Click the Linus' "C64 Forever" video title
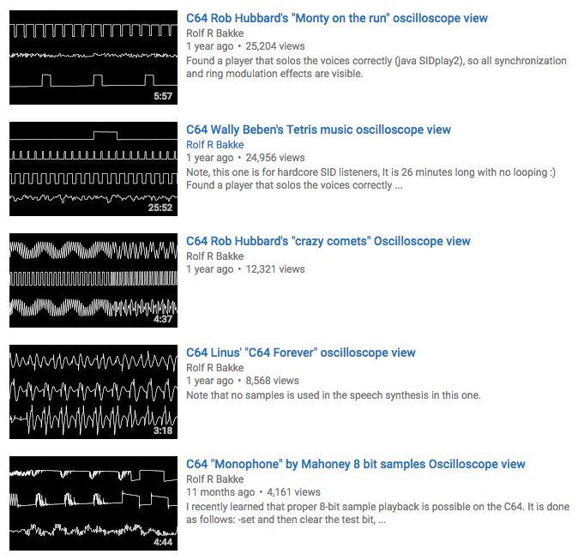584x560 pixels. 300,352
